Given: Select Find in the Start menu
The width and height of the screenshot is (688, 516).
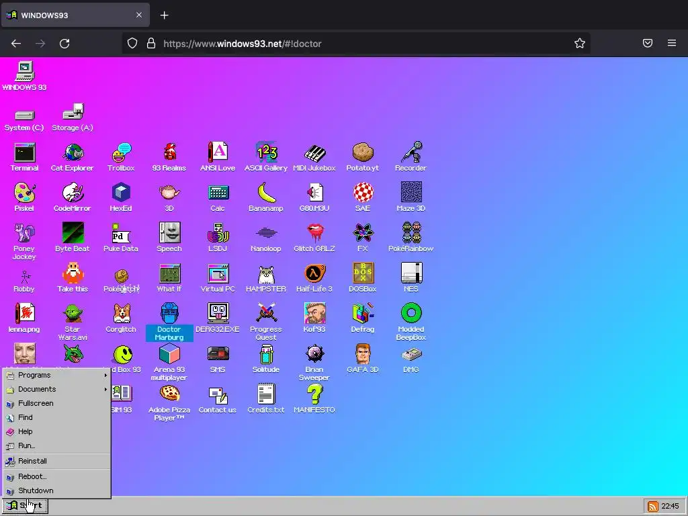Looking at the screenshot, I should pyautogui.click(x=56, y=417).
